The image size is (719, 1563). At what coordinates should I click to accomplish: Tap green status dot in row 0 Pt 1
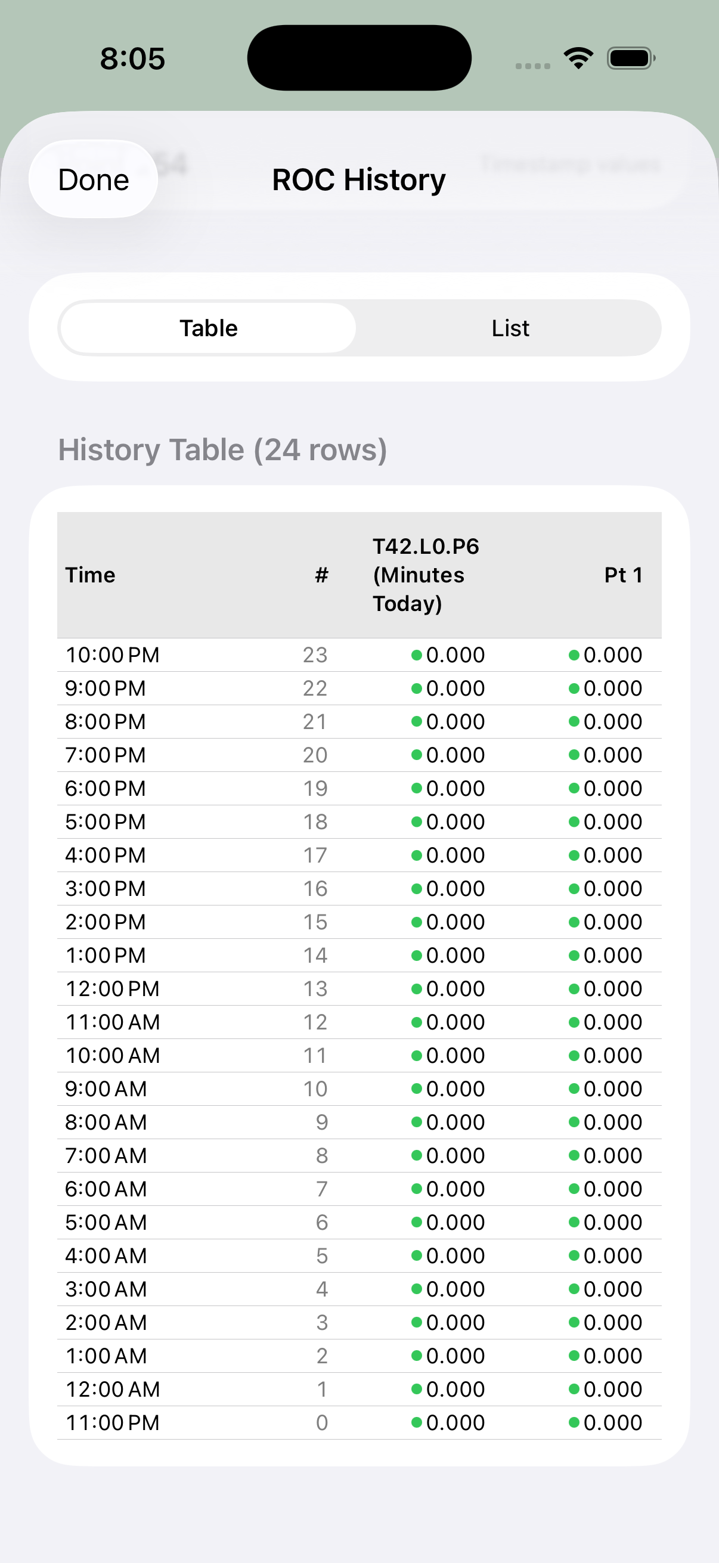[574, 1422]
